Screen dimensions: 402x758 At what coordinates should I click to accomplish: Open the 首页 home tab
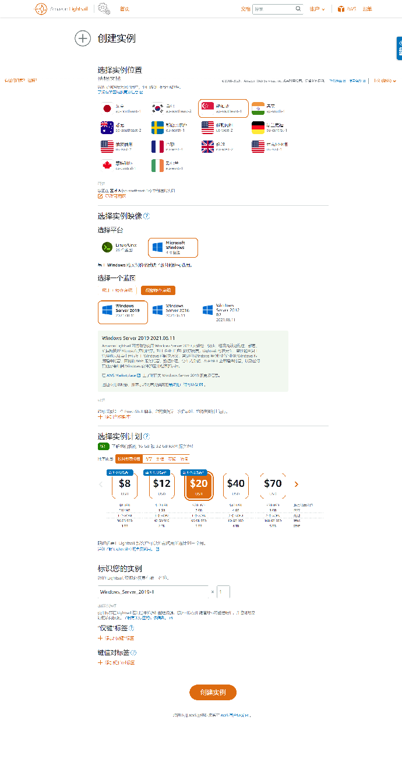pyautogui.click(x=124, y=9)
